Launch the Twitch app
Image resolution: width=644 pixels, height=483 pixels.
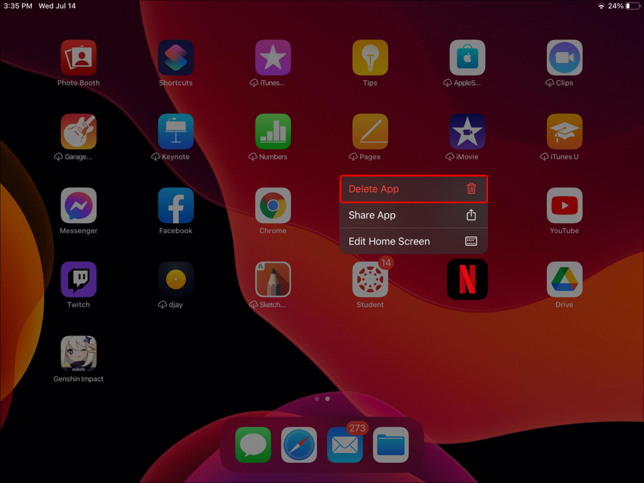pos(78,279)
